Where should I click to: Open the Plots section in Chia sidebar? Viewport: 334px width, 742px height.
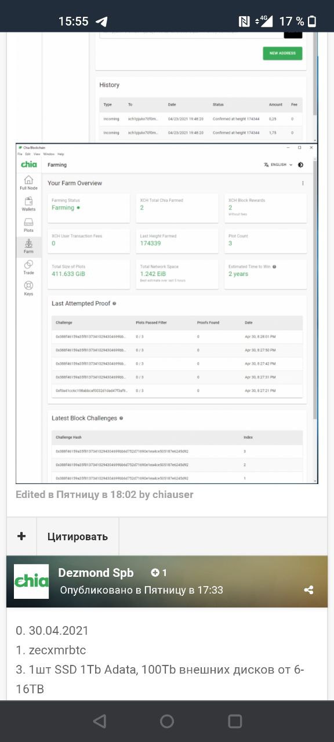point(28,225)
